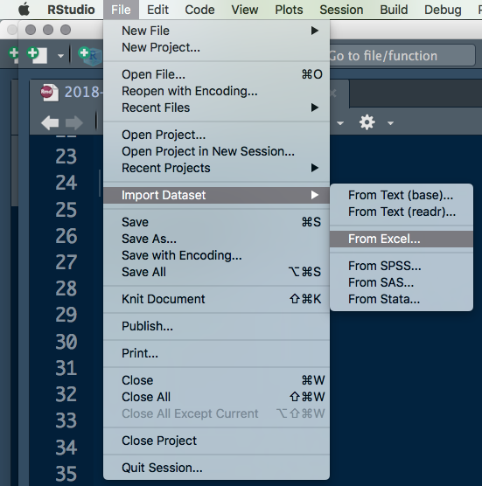Select Close All entry

(216, 397)
